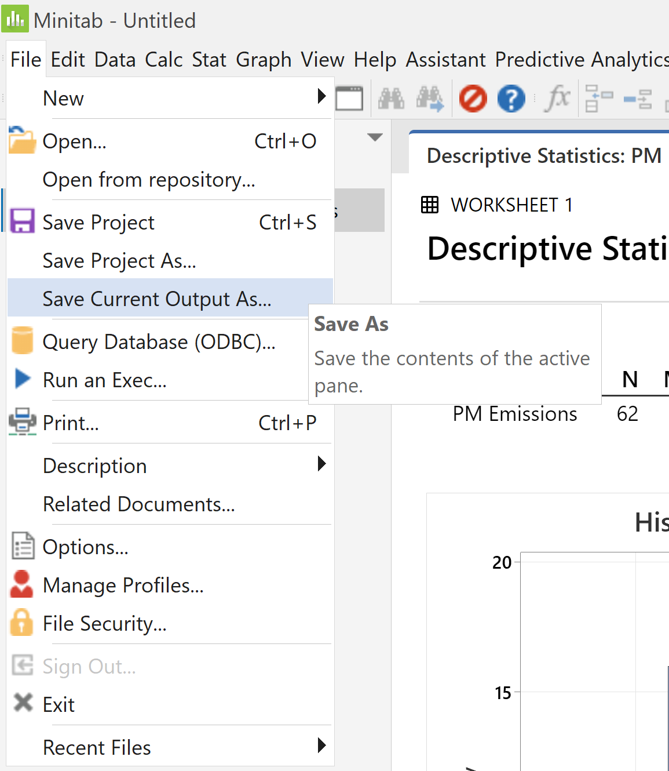Click the blue Run an Exec play icon

coord(23,379)
